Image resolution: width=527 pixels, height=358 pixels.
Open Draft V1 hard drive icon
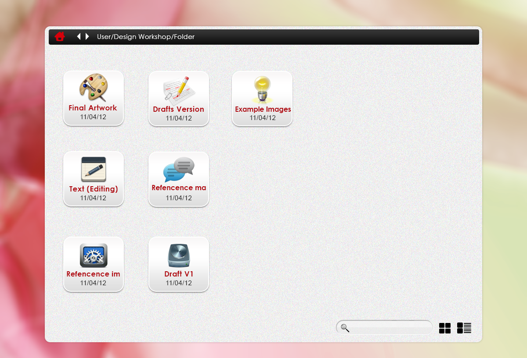(x=179, y=255)
